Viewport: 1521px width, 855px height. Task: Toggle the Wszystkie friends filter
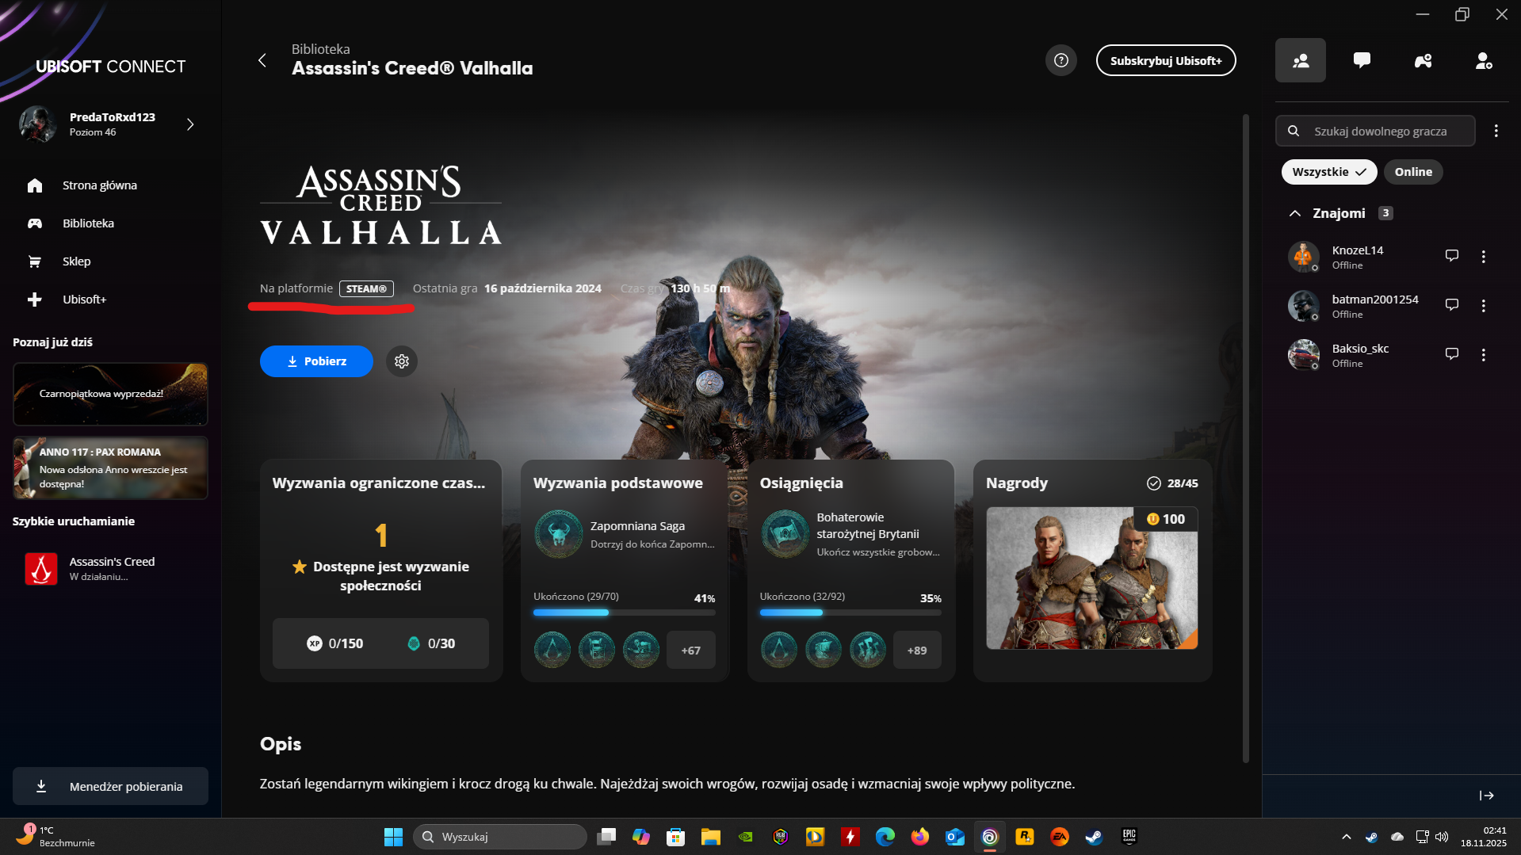(x=1328, y=172)
